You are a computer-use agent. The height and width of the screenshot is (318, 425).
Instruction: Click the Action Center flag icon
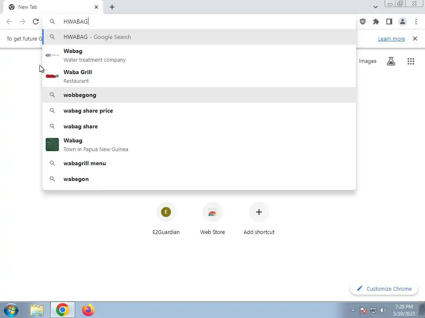tap(363, 310)
